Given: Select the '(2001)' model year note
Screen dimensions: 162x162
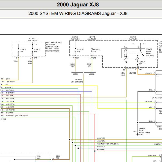Looking at the screenshot, I should [x=92, y=74].
